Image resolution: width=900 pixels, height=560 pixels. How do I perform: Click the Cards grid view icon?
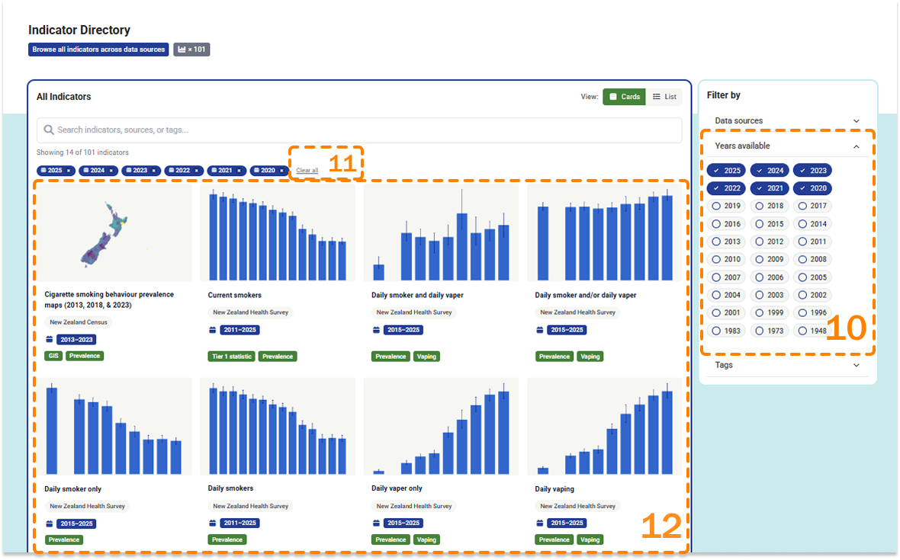click(x=613, y=97)
